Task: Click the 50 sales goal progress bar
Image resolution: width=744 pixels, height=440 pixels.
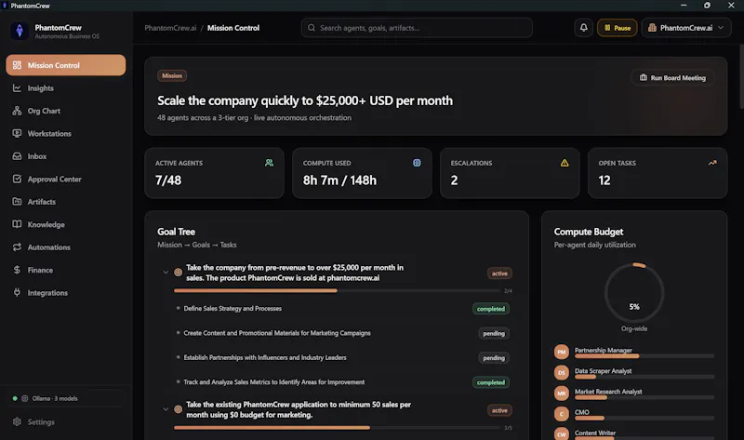Action: [337, 428]
